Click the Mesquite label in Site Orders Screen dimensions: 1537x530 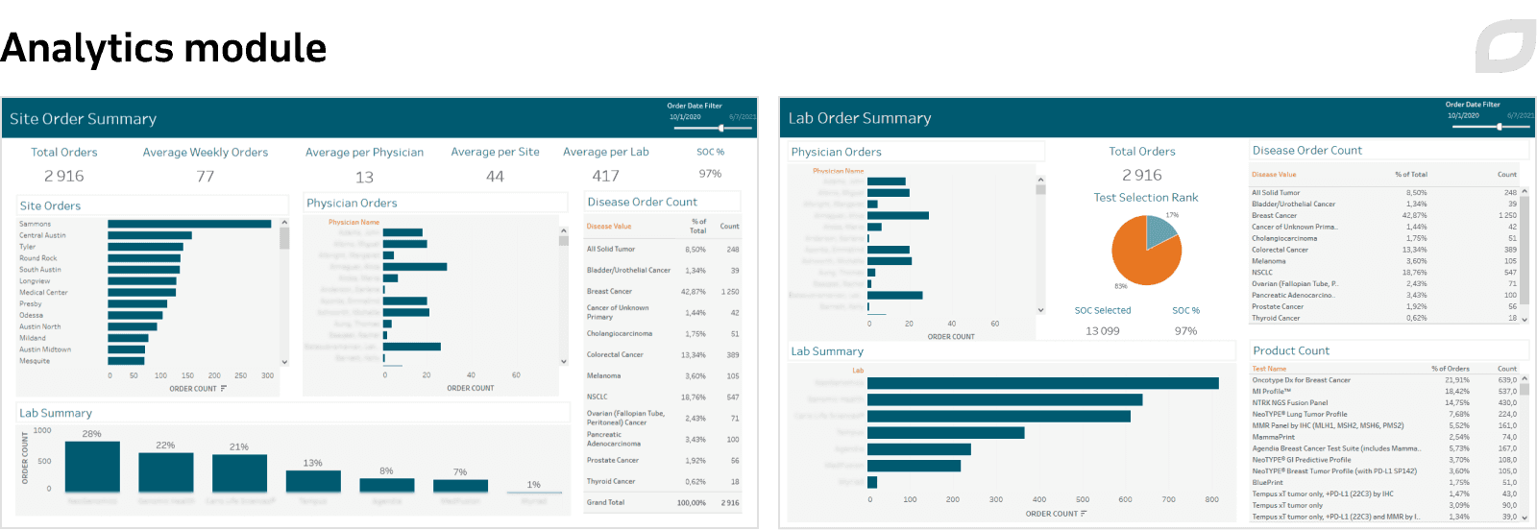35,361
